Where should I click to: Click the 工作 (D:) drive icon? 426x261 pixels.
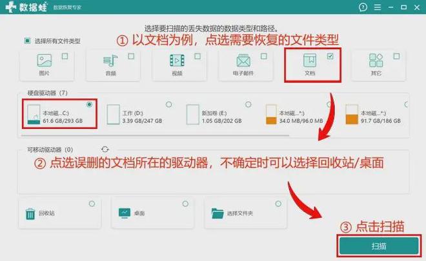pyautogui.click(x=114, y=115)
